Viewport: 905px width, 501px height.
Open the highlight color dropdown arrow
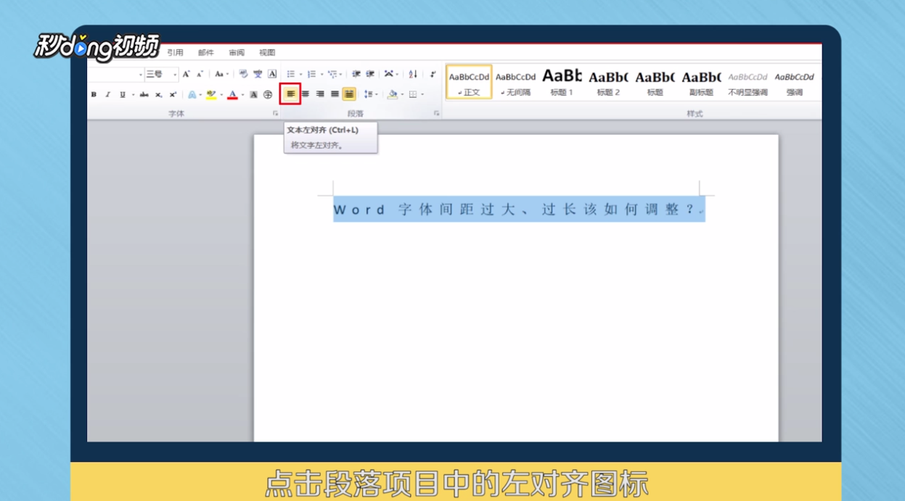point(221,94)
